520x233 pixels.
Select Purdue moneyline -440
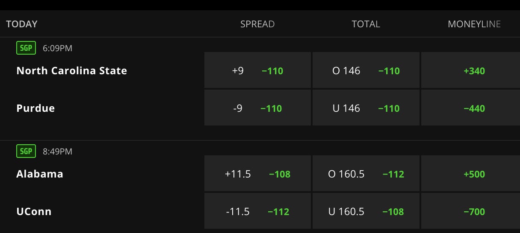tap(474, 108)
